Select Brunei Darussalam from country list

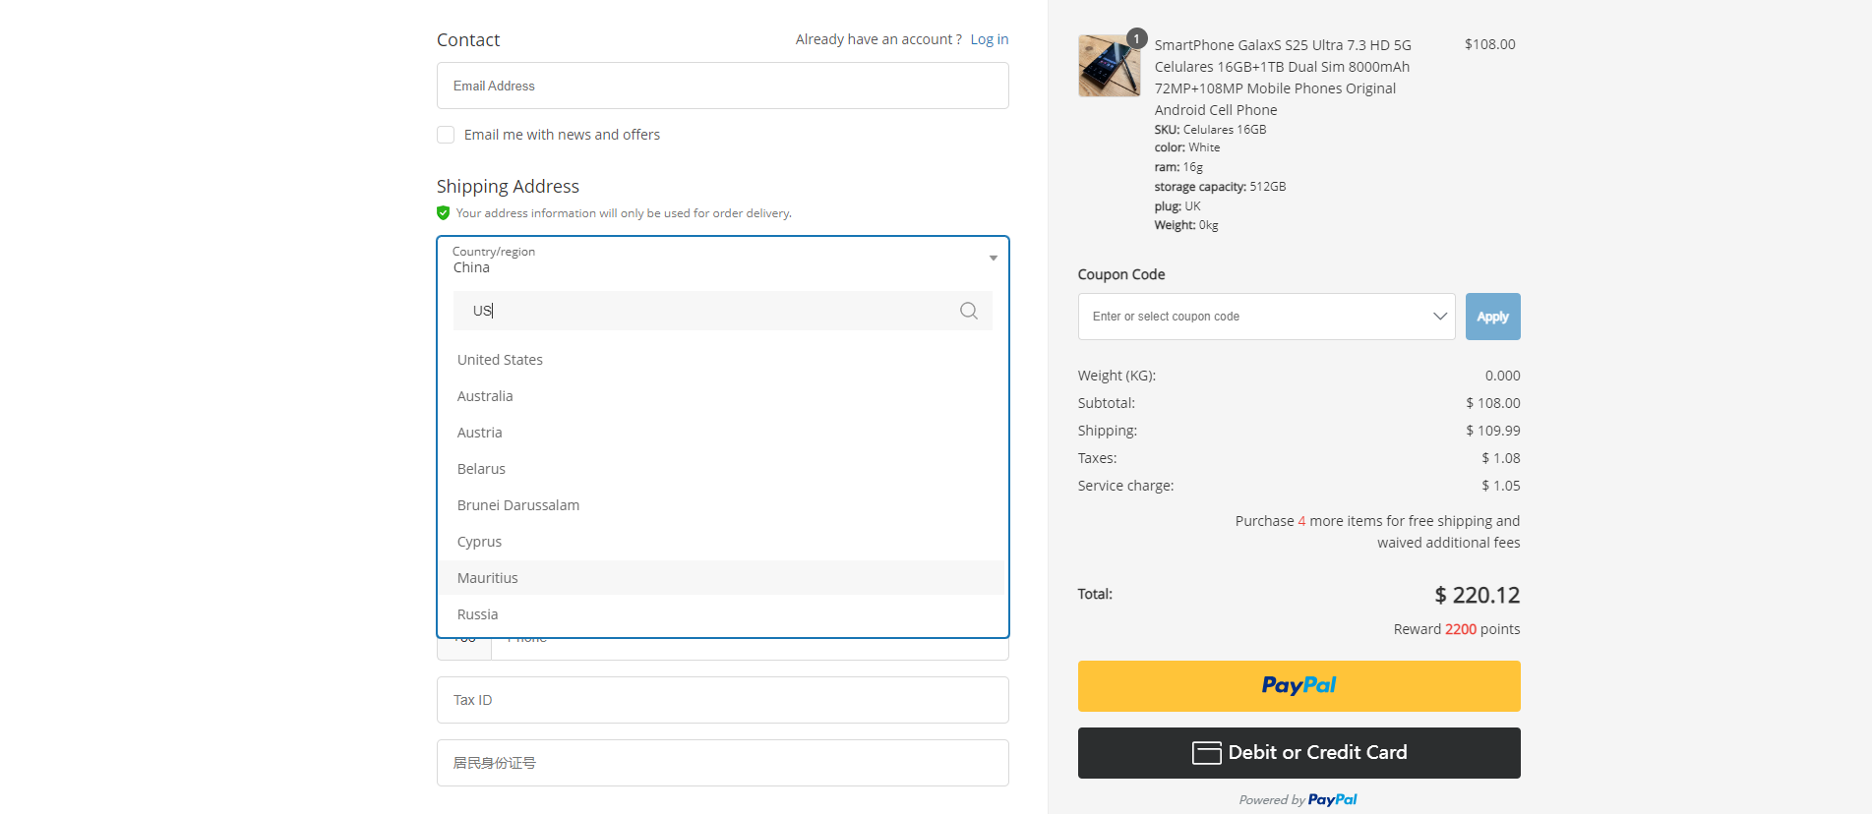tap(721, 505)
